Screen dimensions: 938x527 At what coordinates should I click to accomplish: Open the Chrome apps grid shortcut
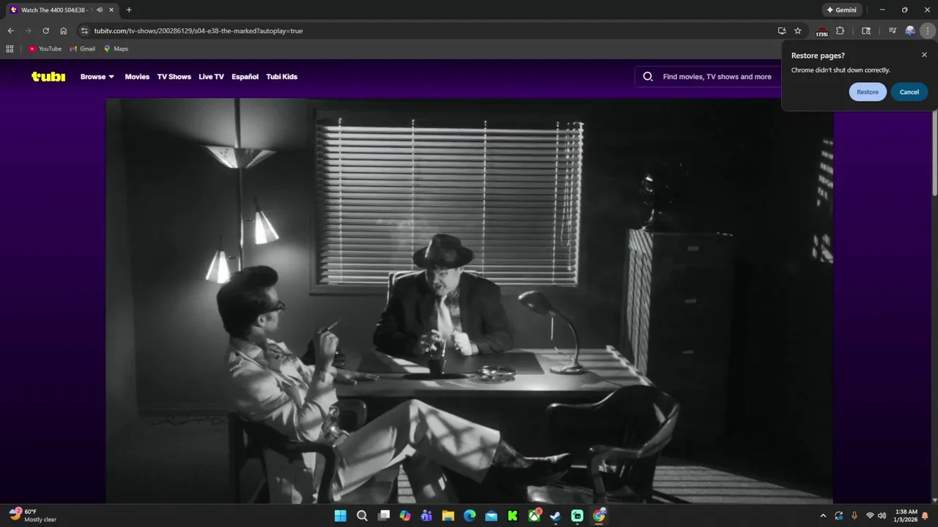10,49
